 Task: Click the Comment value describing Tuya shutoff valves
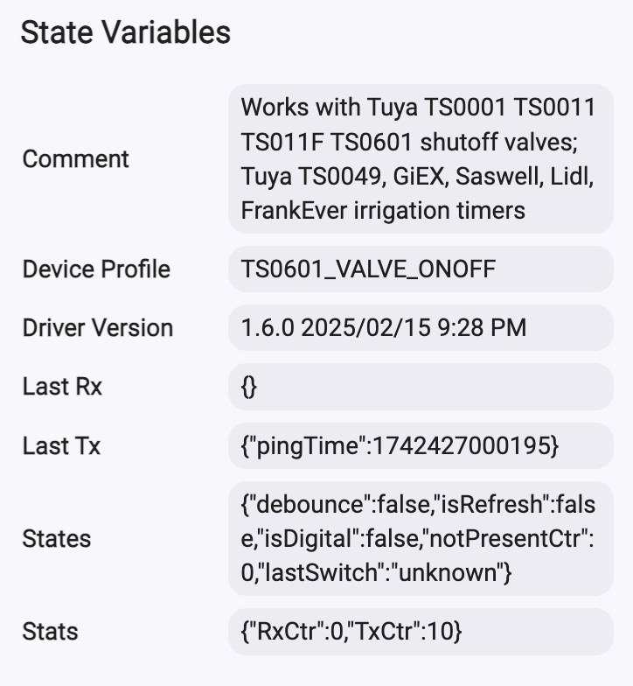click(x=421, y=159)
